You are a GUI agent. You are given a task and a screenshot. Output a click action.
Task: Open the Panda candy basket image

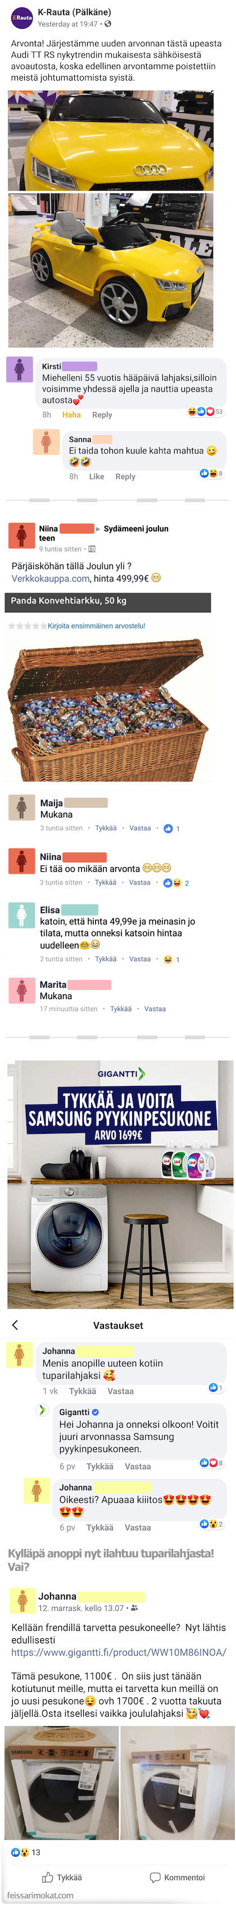[108, 709]
